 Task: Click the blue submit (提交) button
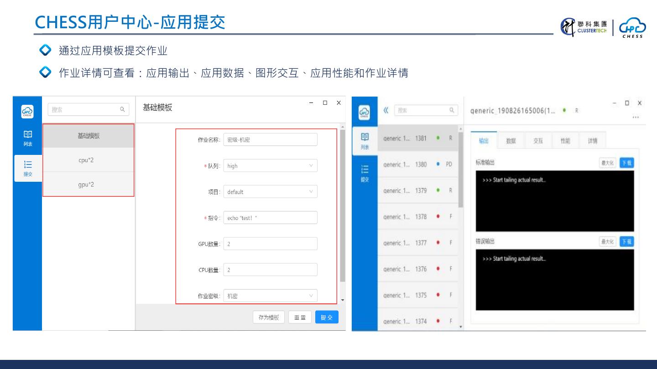[x=327, y=317]
